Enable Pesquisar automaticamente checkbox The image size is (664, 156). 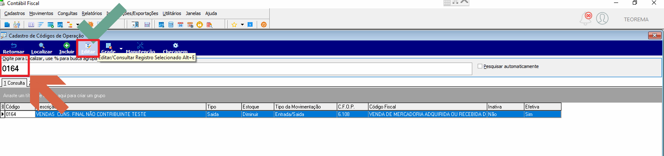tap(480, 66)
